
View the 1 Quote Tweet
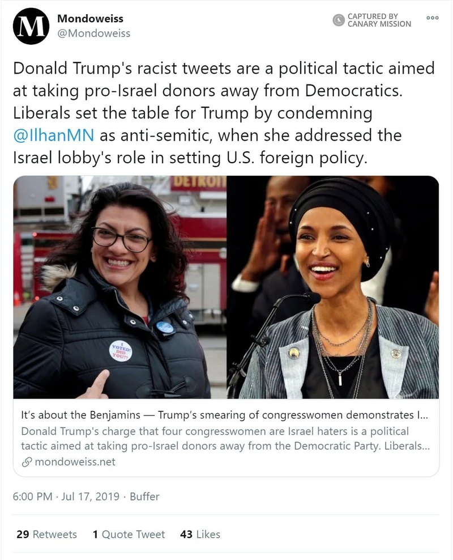[x=129, y=534]
